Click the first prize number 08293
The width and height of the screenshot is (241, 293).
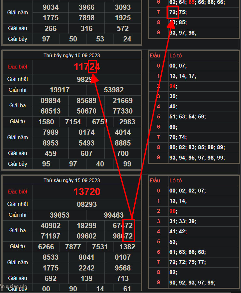87,204
